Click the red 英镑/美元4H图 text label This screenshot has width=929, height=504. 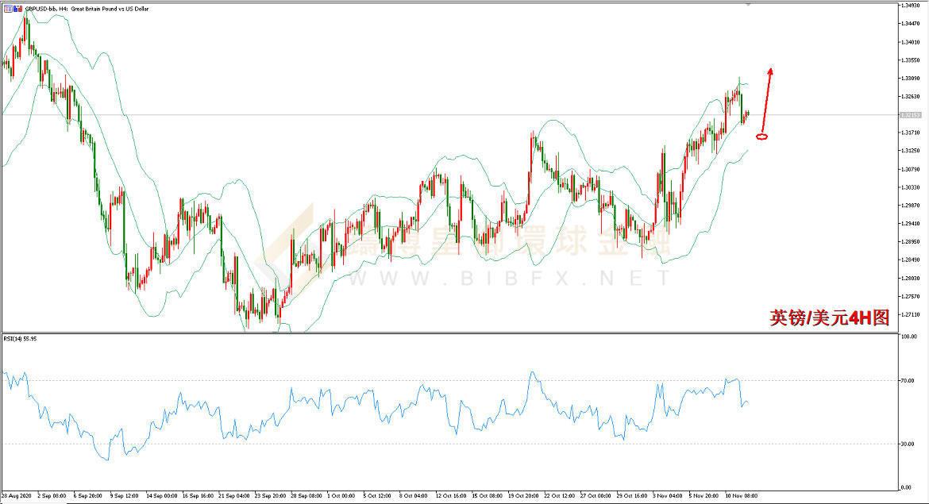pos(830,318)
